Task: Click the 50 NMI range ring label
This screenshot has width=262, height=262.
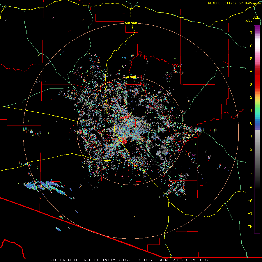Action: click(x=131, y=77)
